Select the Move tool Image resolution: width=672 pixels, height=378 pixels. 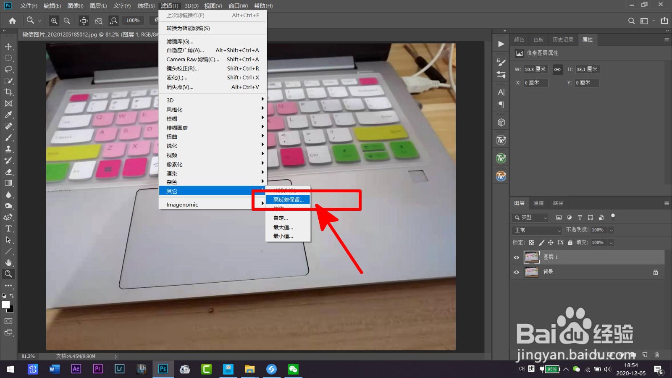(x=8, y=47)
